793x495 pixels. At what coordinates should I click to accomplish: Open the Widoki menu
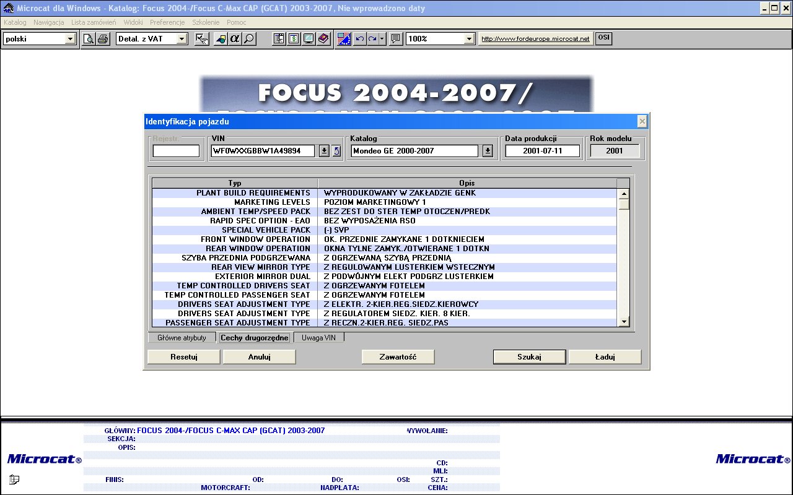click(x=133, y=22)
